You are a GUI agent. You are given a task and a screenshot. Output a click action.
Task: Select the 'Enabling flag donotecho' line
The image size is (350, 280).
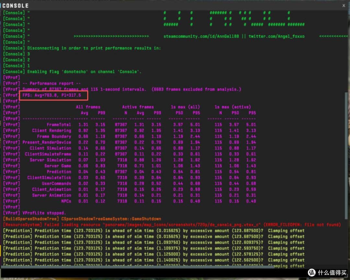coord(72,72)
